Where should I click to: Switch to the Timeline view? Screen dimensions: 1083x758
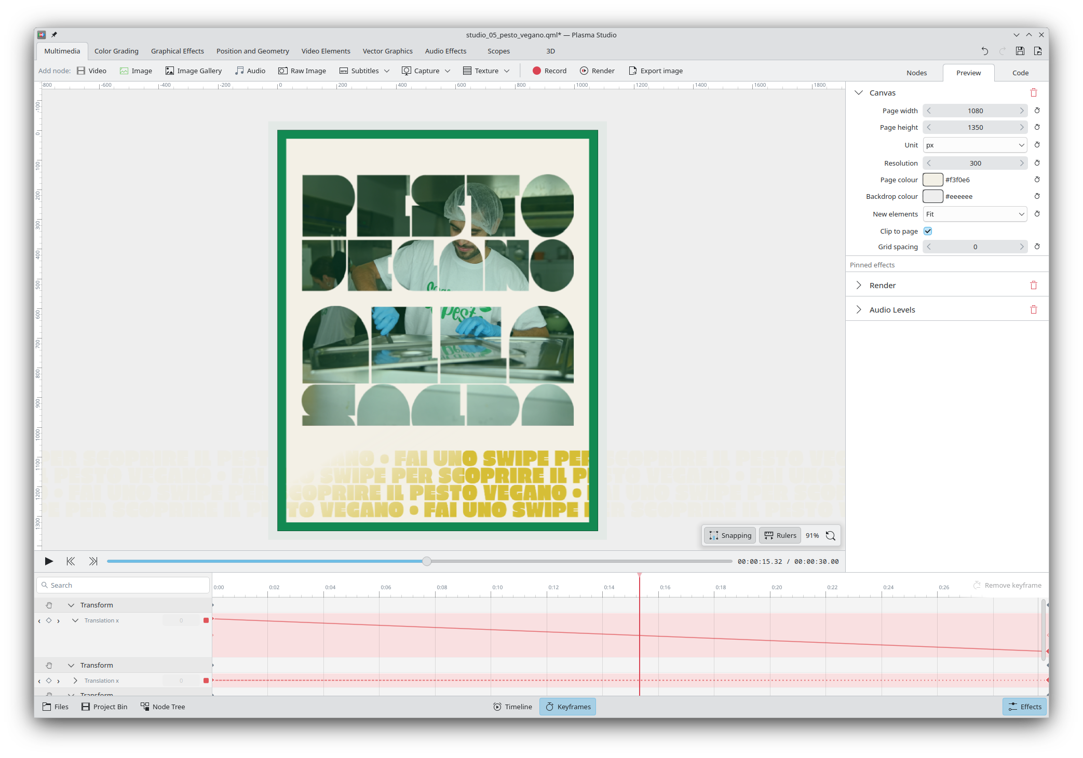pyautogui.click(x=512, y=707)
